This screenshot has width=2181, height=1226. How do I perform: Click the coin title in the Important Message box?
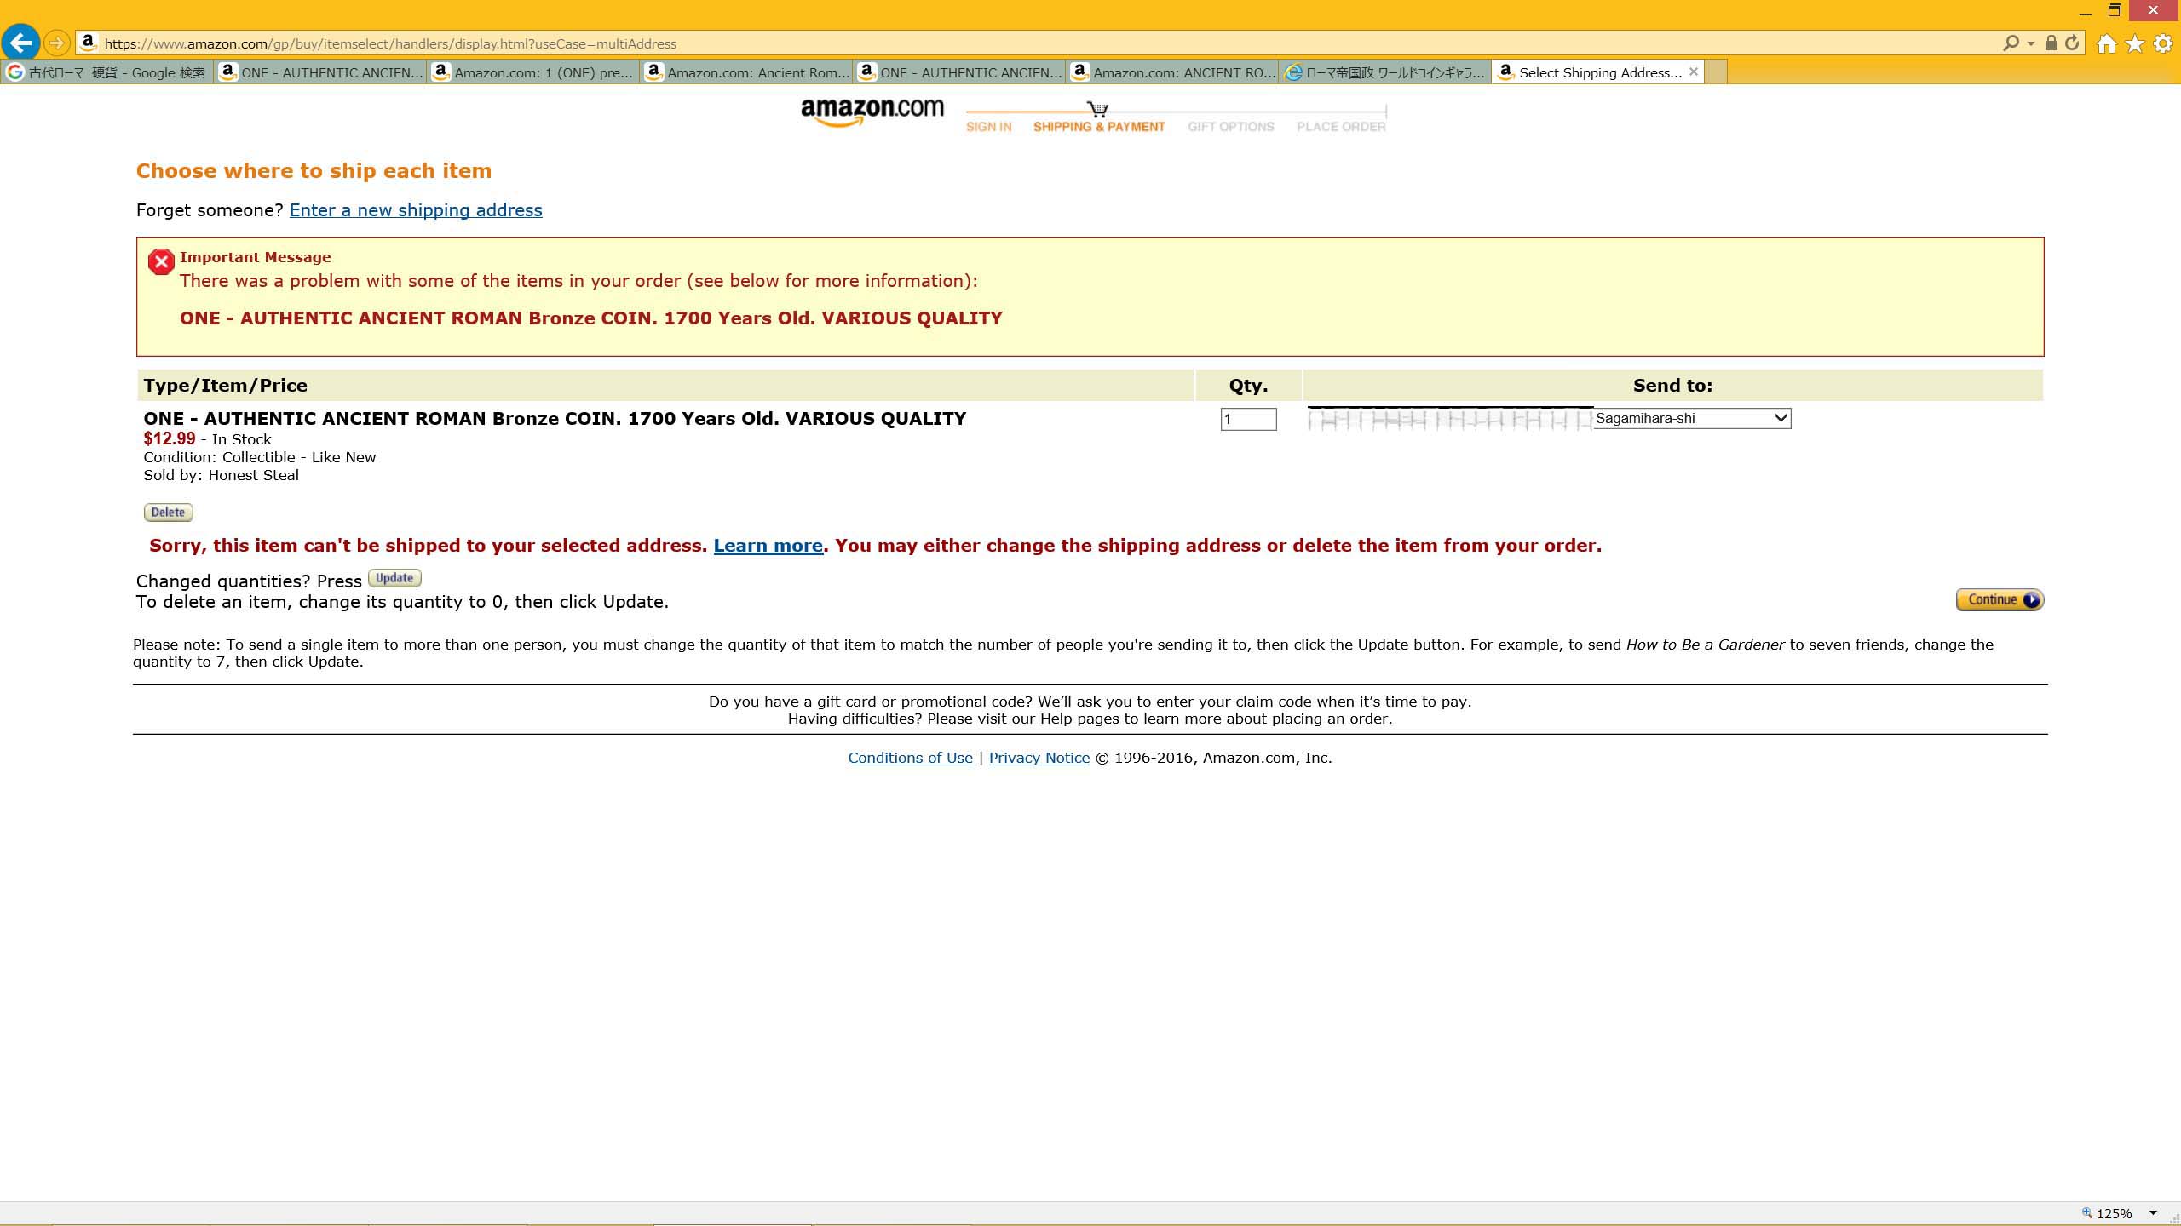coord(590,318)
